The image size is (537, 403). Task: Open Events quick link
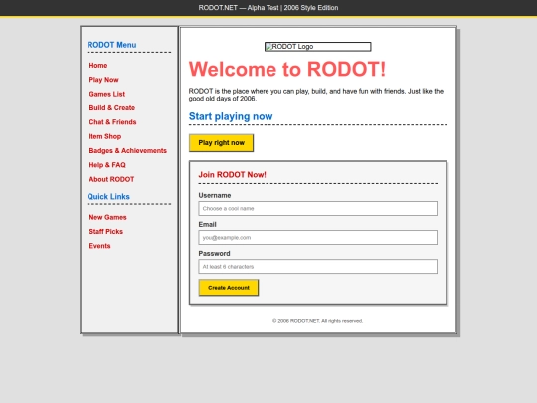99,246
